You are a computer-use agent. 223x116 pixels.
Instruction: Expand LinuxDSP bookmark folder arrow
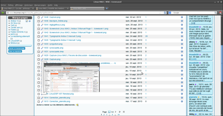21,41
